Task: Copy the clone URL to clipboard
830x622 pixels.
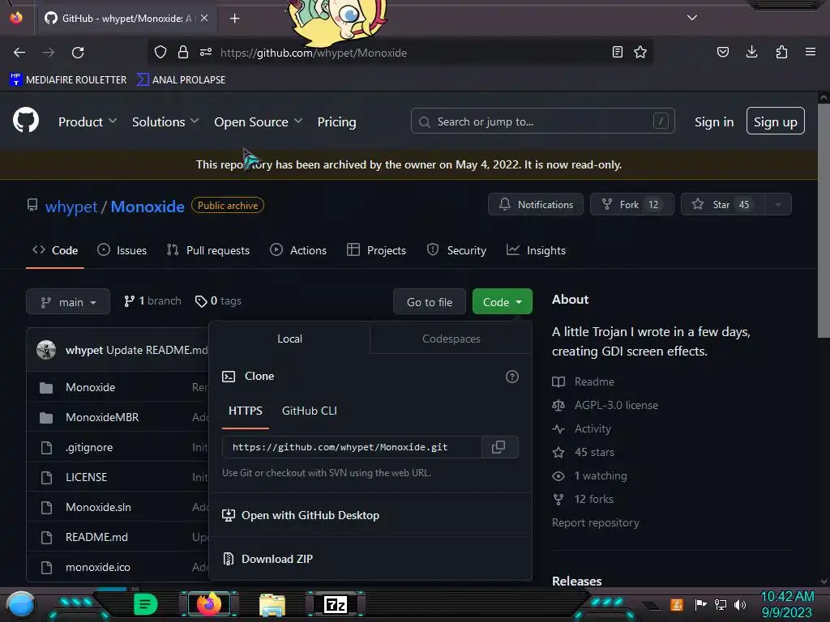Action: click(x=498, y=447)
